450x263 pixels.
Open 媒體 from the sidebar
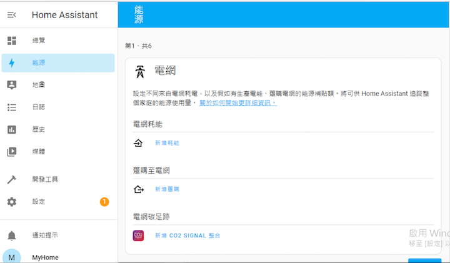[x=58, y=152]
